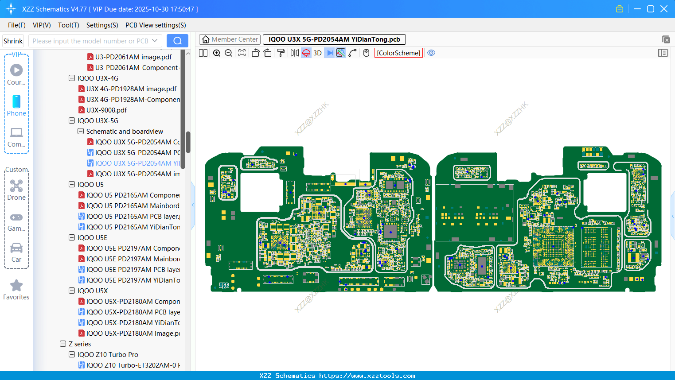Click the mouse settings icon
Image resolution: width=675 pixels, height=380 pixels.
(366, 53)
